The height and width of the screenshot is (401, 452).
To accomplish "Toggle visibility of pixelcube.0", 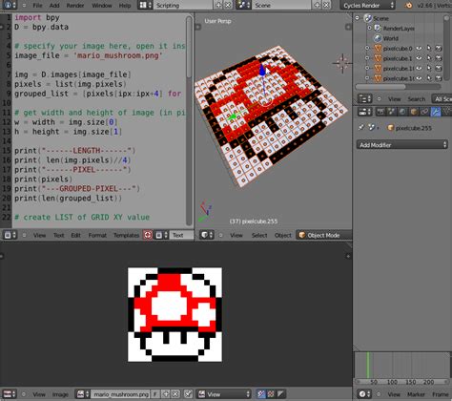I will 420,48.
